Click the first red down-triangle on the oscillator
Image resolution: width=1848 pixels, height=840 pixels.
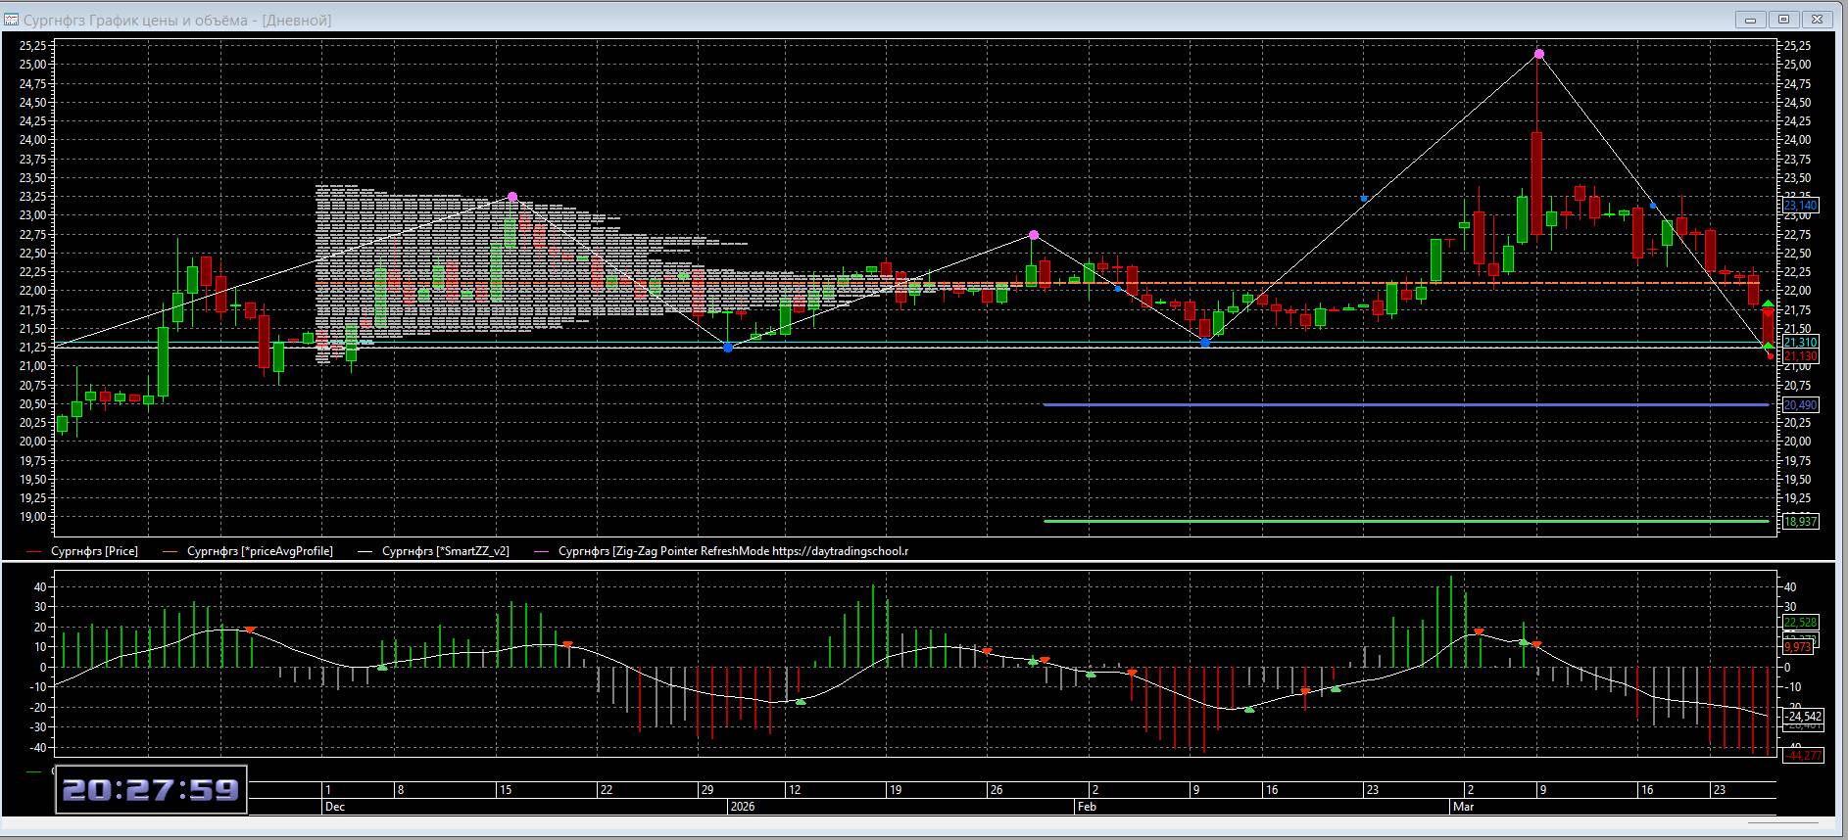pos(250,630)
